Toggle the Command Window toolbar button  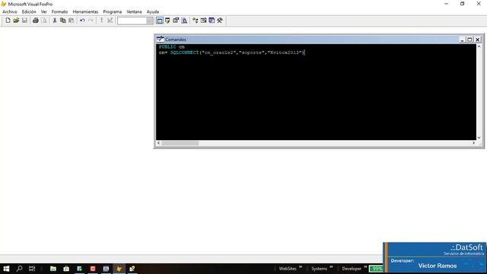coord(160,21)
